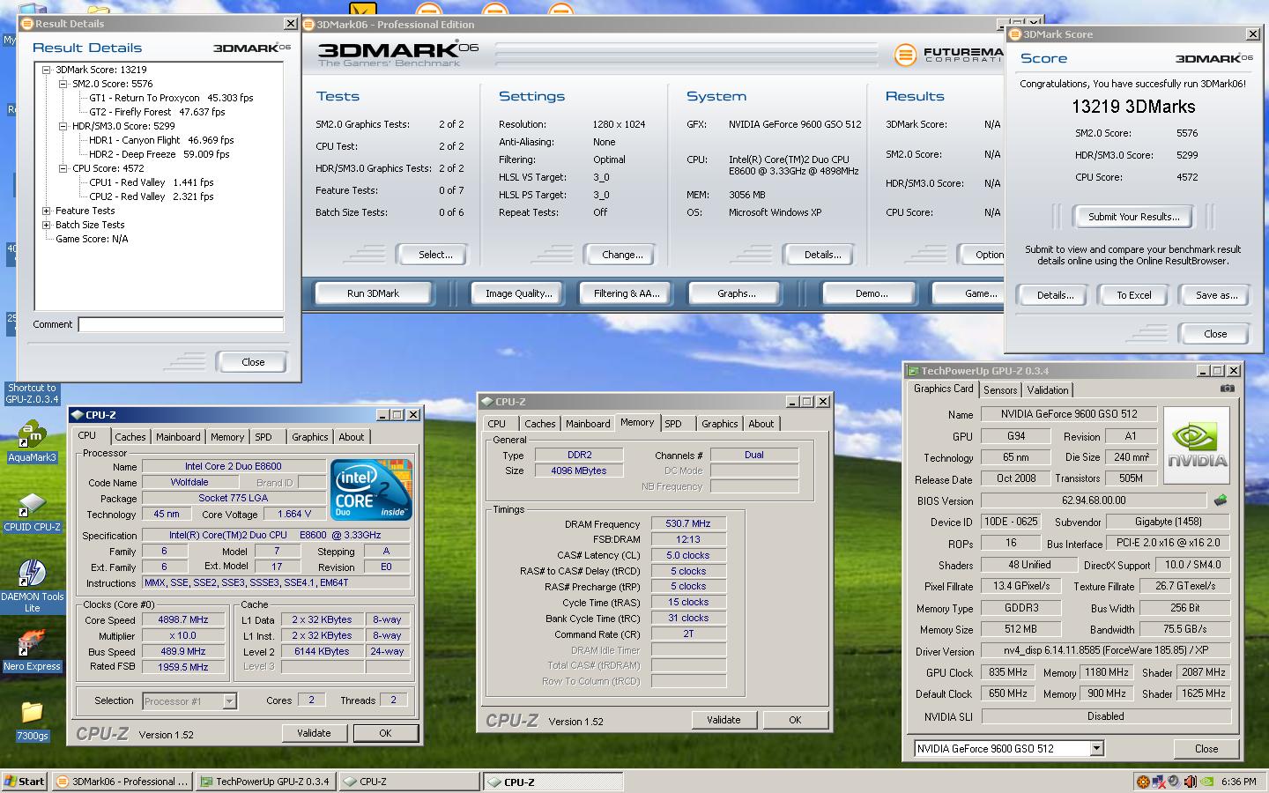Screen dimensions: 1269x793
Task: Click the DRAM Frequency value 530.7 MHz
Action: [x=688, y=523]
